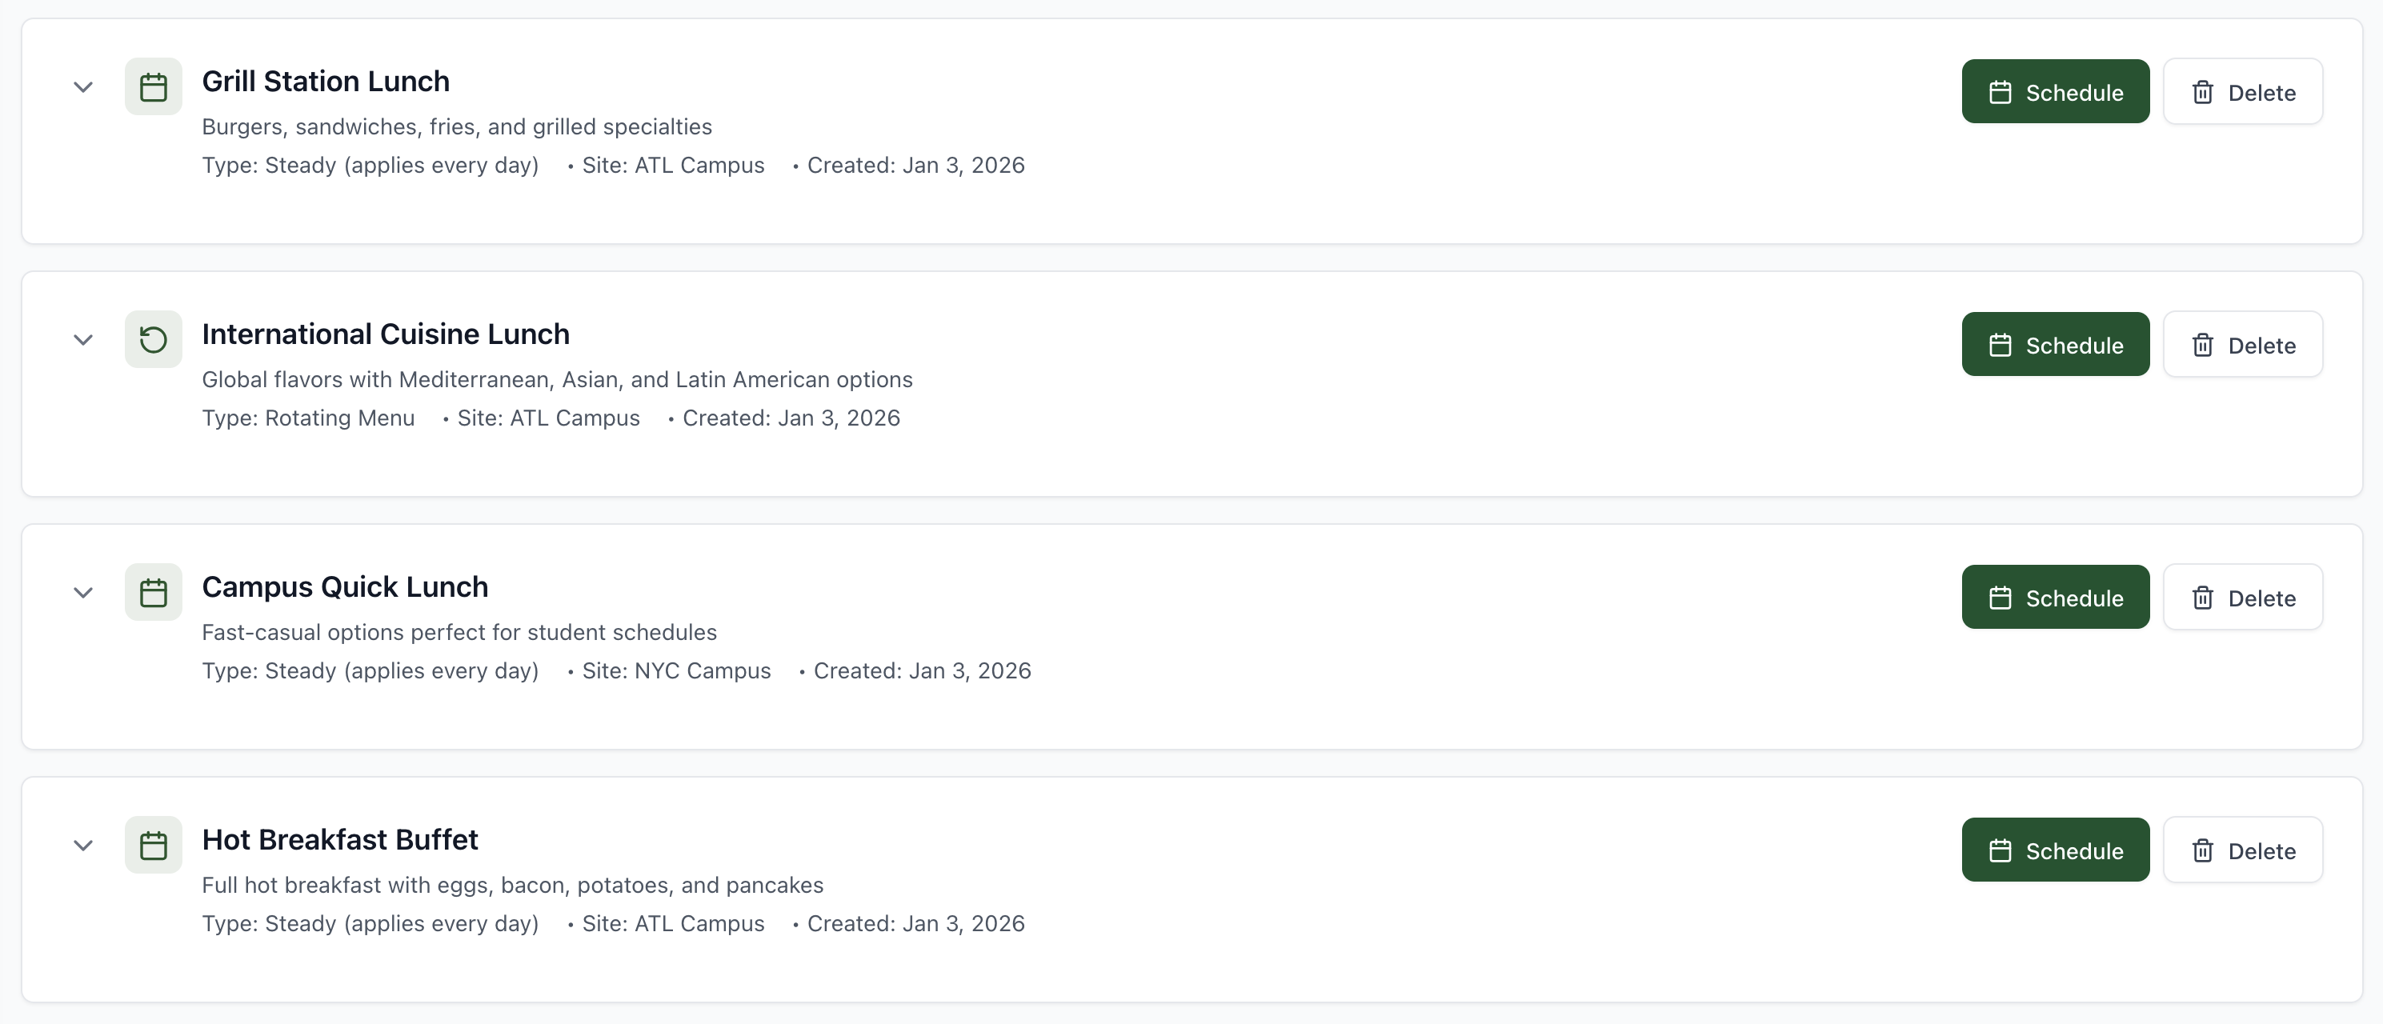Click the calendar icon beside Hot Breakfast Buffet
This screenshot has width=2383, height=1024.
click(x=153, y=844)
